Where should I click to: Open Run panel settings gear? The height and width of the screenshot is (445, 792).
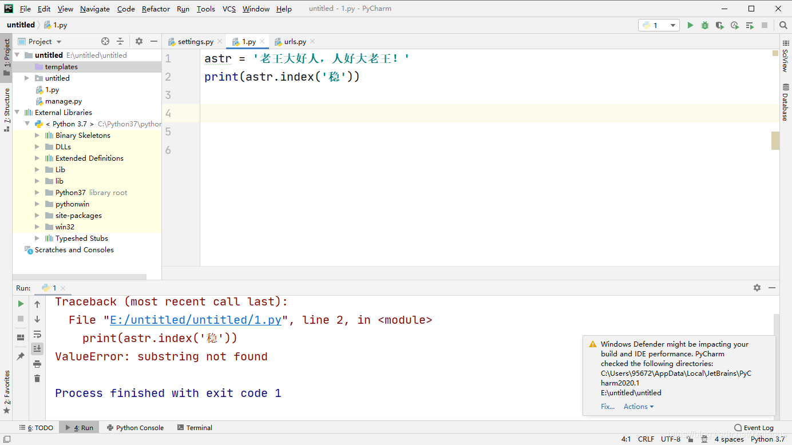click(757, 288)
